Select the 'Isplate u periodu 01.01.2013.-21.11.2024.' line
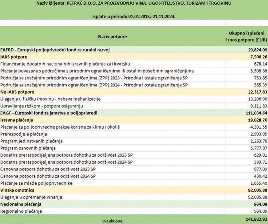The width and height of the screenshot is (268, 224). pos(134,16)
